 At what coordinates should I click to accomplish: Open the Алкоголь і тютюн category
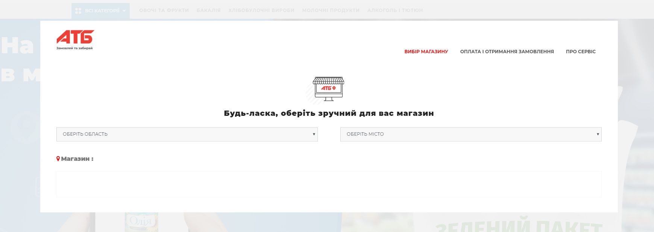click(395, 10)
